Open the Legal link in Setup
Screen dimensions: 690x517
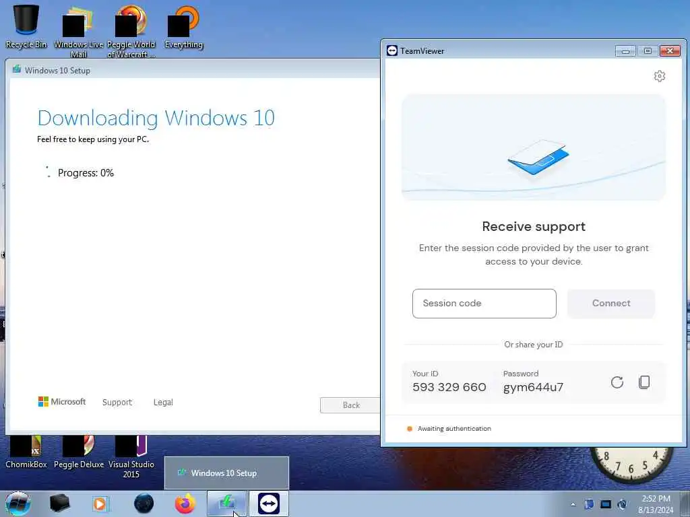coord(163,403)
